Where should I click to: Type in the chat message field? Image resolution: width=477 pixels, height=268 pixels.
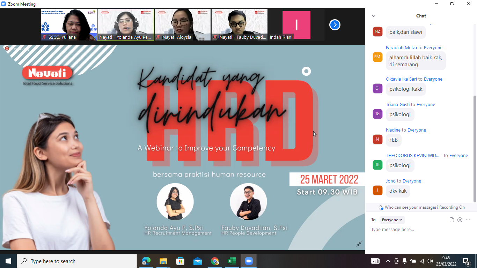tap(421, 230)
